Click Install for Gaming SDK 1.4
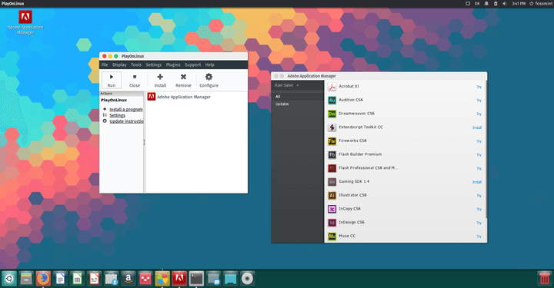This screenshot has height=288, width=554. coord(477,182)
